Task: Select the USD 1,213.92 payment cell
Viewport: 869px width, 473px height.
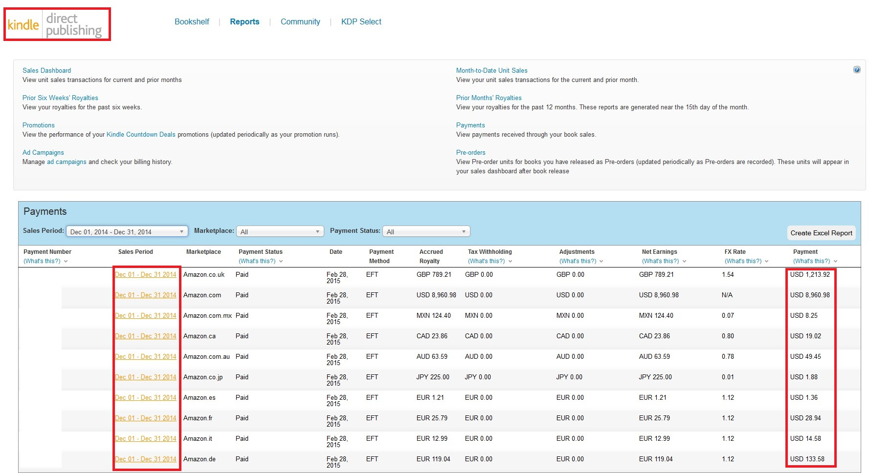Action: pyautogui.click(x=810, y=274)
